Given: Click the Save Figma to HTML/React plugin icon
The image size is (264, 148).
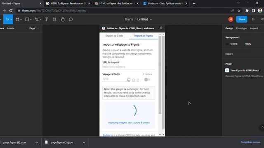Looking at the screenshot, I should [227, 70].
